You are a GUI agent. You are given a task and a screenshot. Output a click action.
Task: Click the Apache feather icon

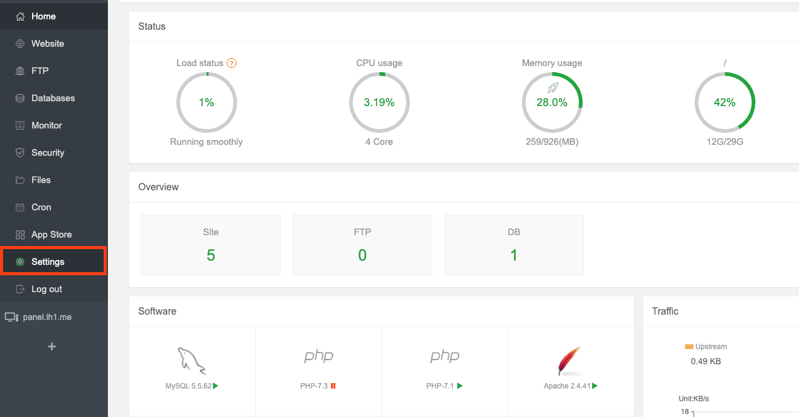570,361
